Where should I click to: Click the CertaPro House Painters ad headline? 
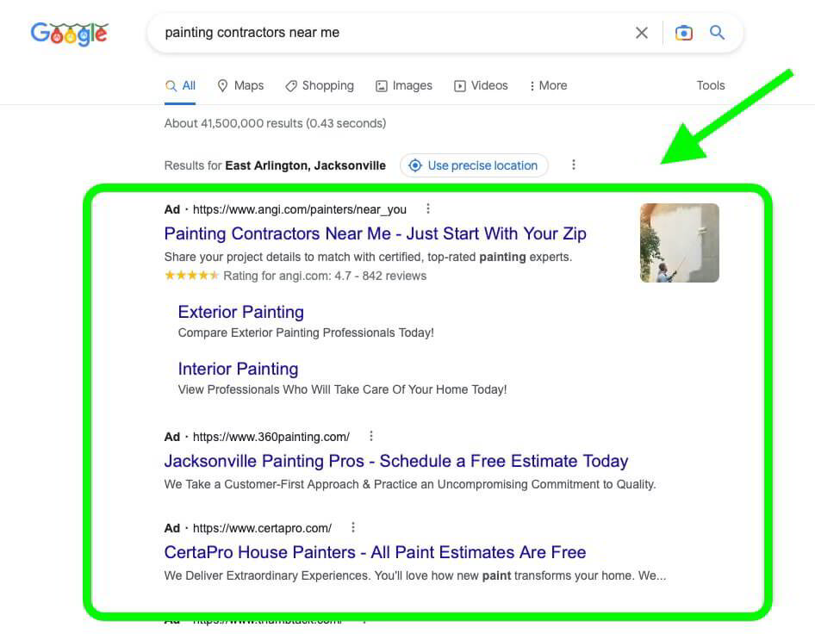tap(375, 552)
